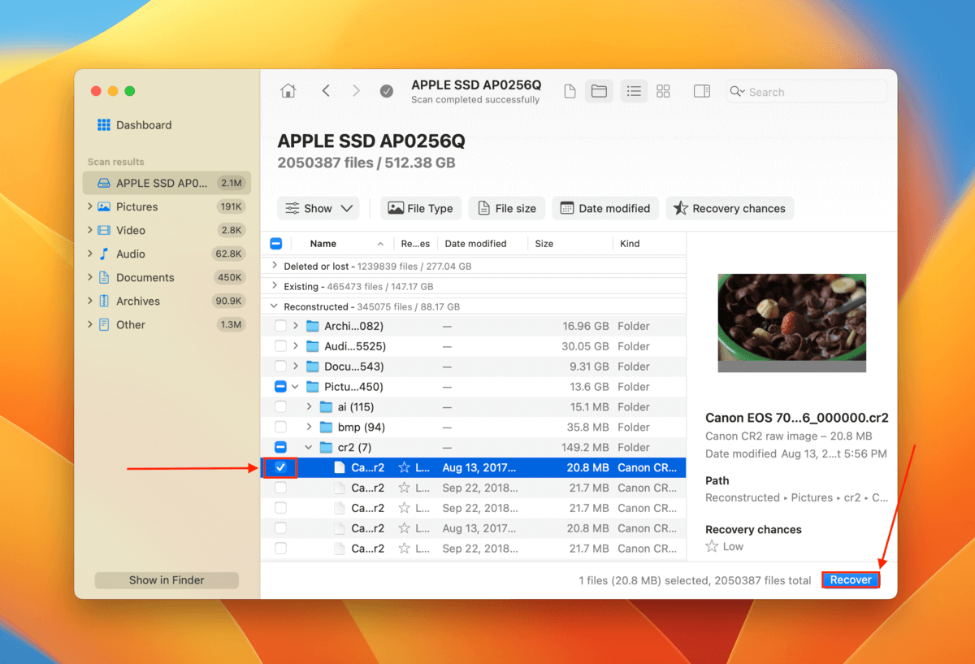
Task: Go to the home screen icon
Action: click(x=288, y=91)
